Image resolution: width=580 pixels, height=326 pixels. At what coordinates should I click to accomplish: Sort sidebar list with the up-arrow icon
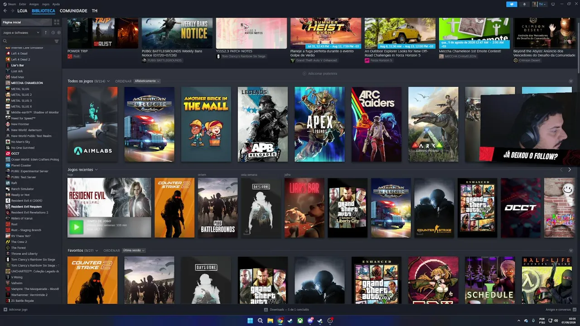coord(45,33)
